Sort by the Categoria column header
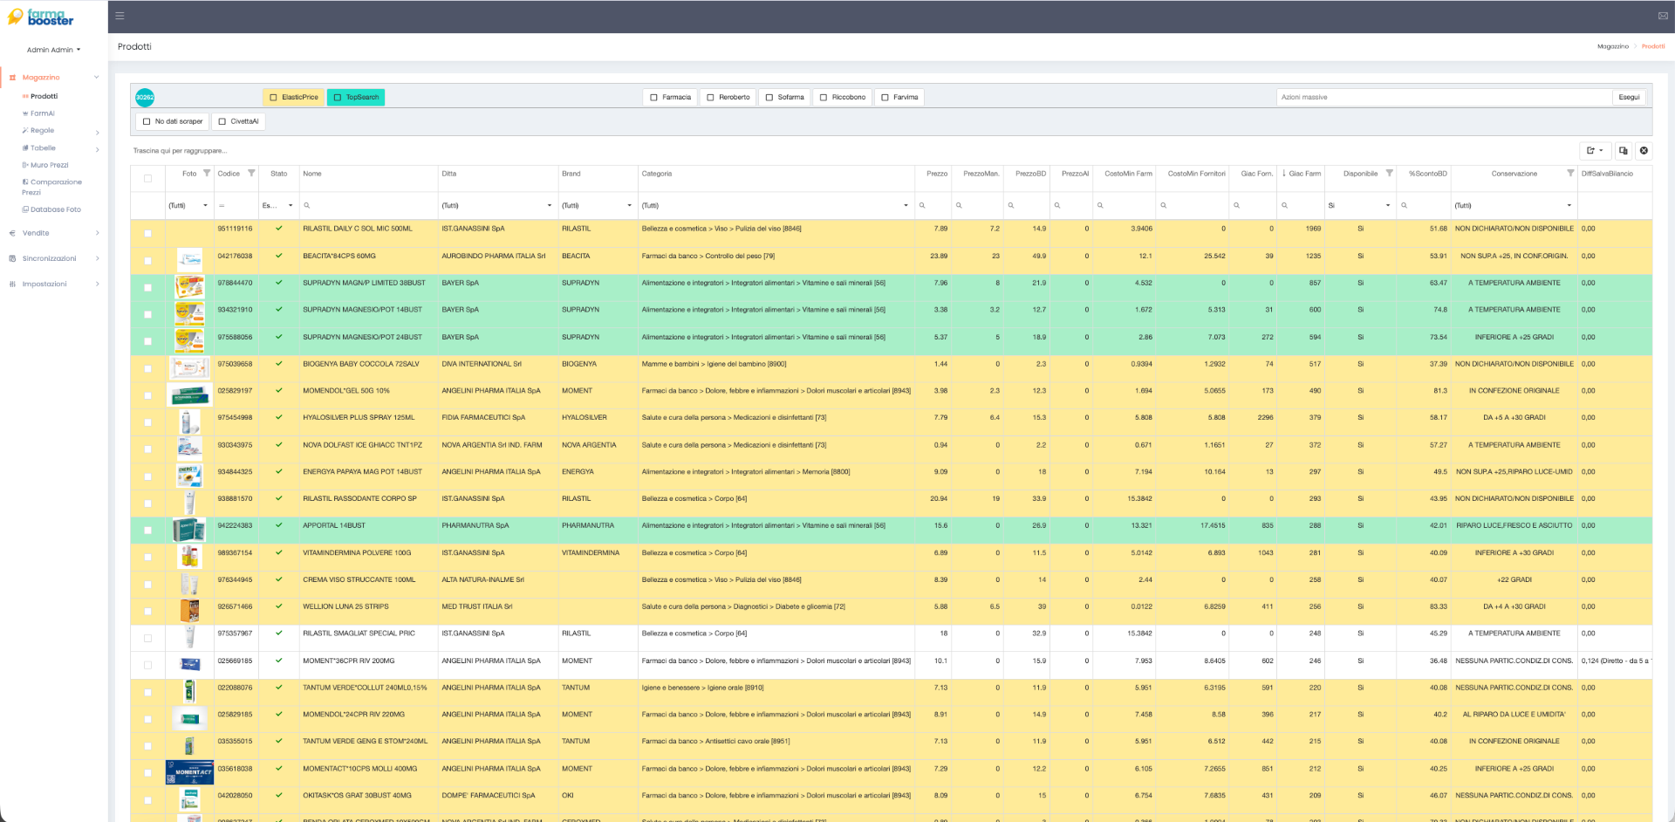Screen dimensions: 1675x822 click(x=657, y=174)
